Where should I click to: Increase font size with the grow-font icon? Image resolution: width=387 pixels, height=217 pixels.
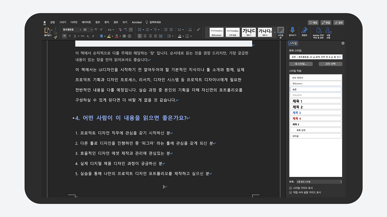96,30
